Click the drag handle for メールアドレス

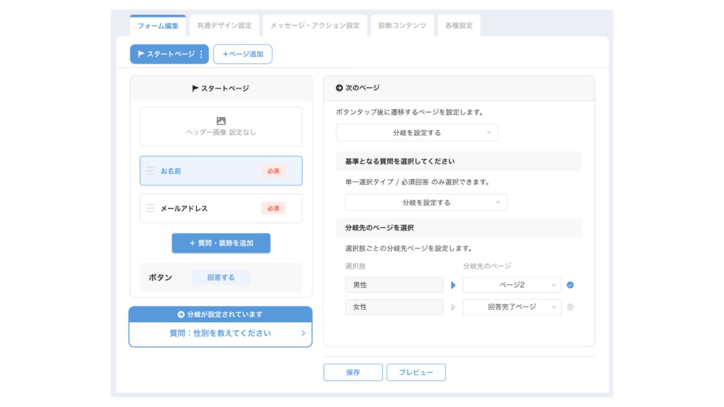(x=150, y=208)
